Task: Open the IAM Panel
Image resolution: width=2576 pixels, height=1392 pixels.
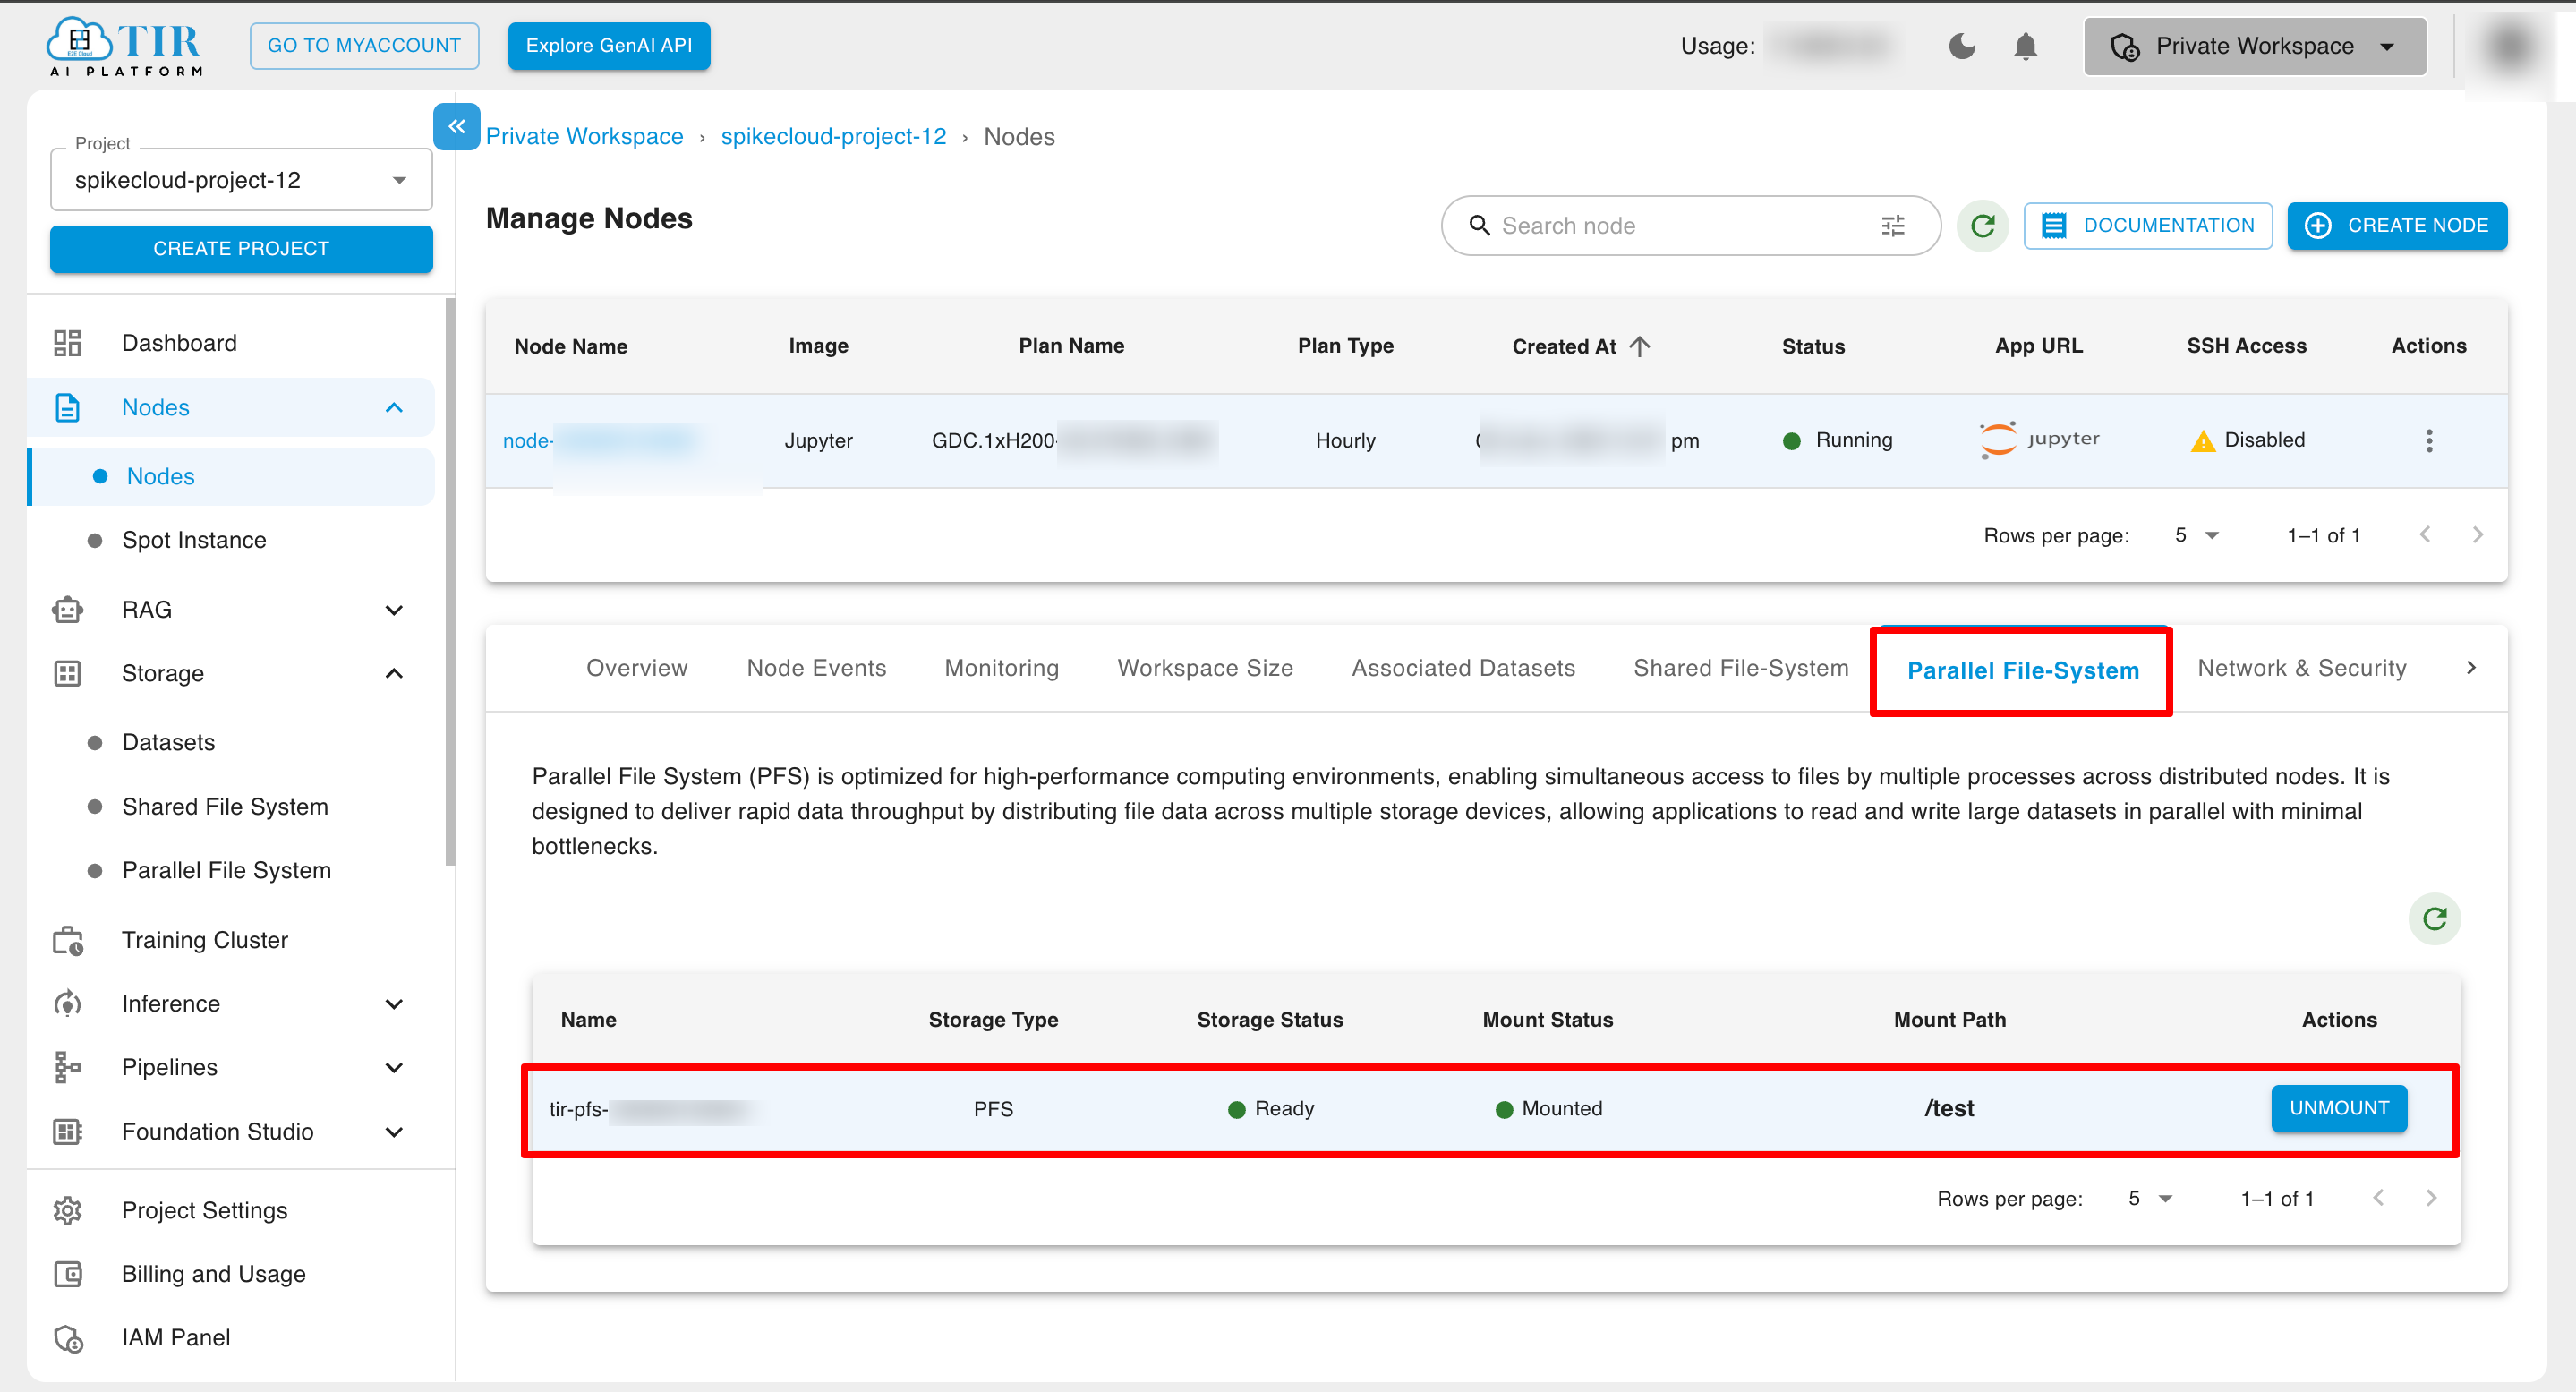Action: pos(175,1337)
